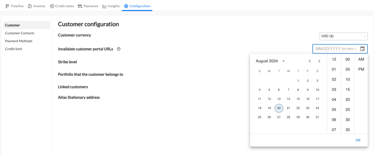Go to previous month arrow
The image size is (374, 155).
pos(310,61)
